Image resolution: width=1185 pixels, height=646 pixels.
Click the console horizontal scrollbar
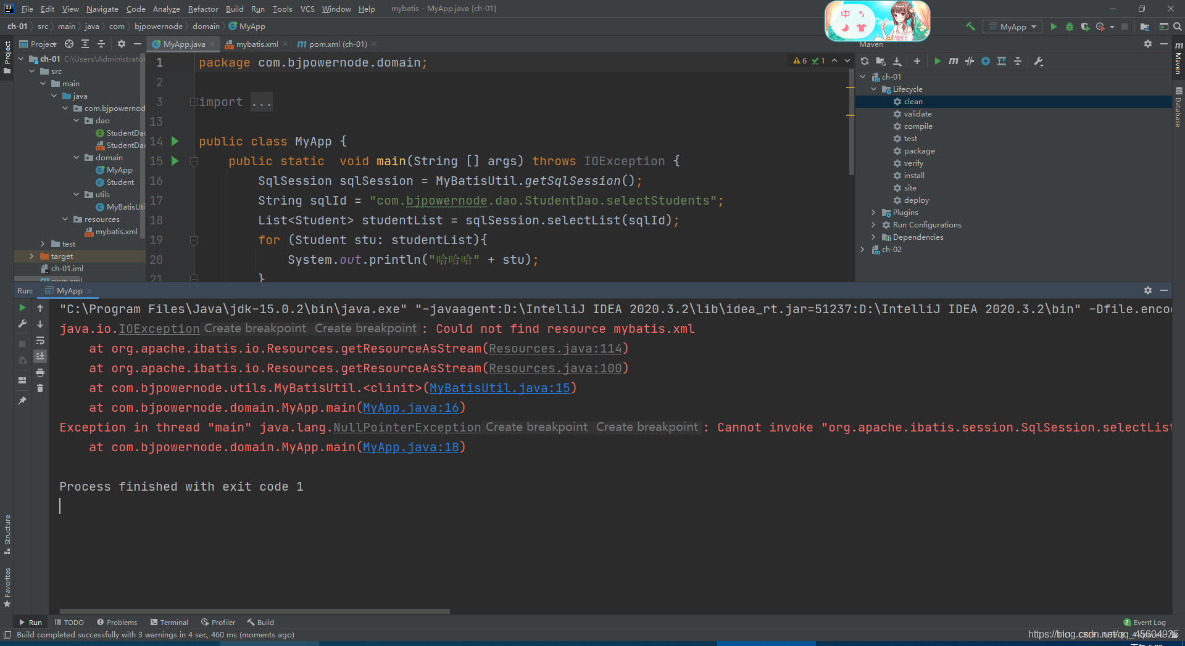click(x=254, y=611)
